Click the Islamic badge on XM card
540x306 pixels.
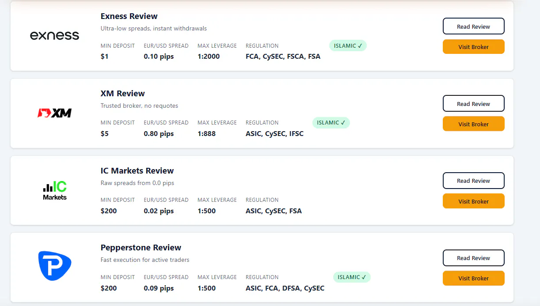331,123
